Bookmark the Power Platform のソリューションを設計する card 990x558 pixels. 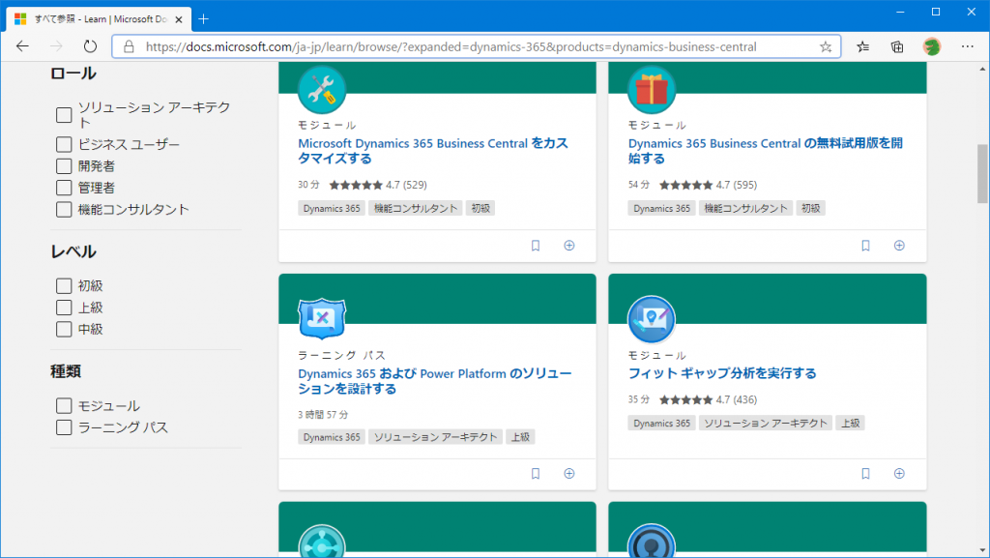(536, 474)
